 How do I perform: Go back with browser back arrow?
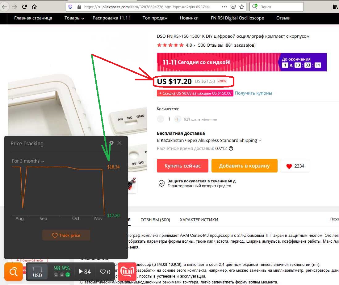(4, 7)
